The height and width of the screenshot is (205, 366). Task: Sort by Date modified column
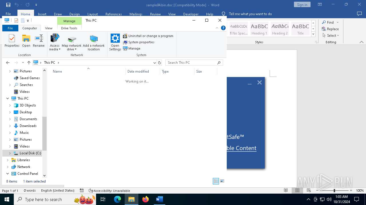[138, 71]
